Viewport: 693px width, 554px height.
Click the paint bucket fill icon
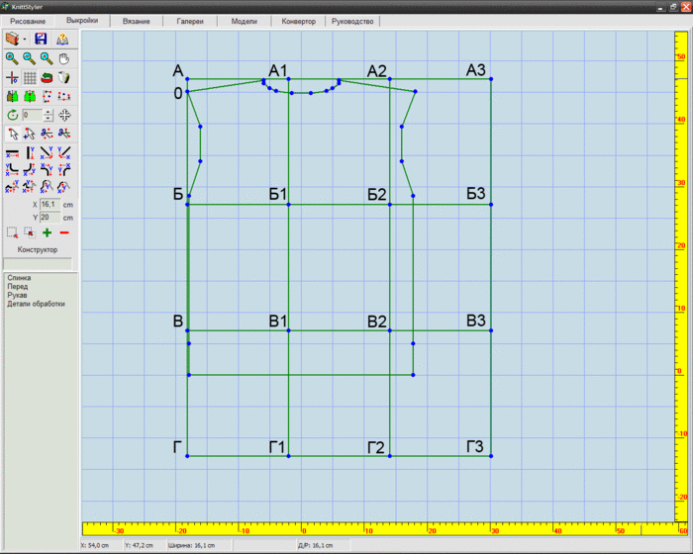pyautogui.click(x=64, y=78)
